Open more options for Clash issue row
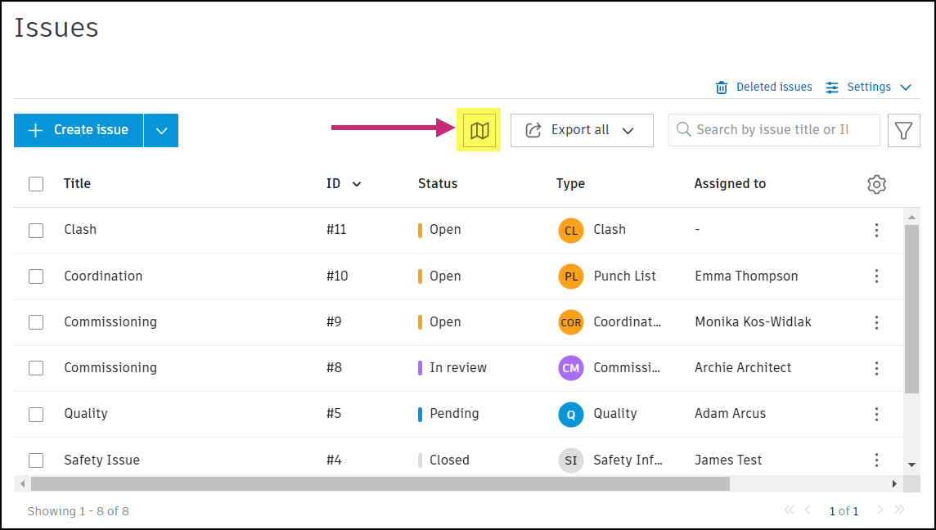Image resolution: width=936 pixels, height=530 pixels. (876, 230)
